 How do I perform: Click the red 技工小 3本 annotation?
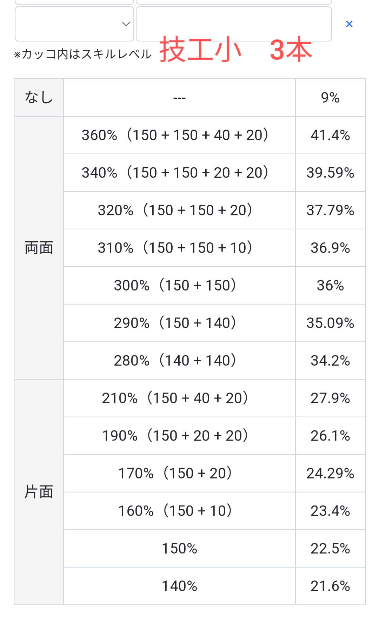point(235,50)
